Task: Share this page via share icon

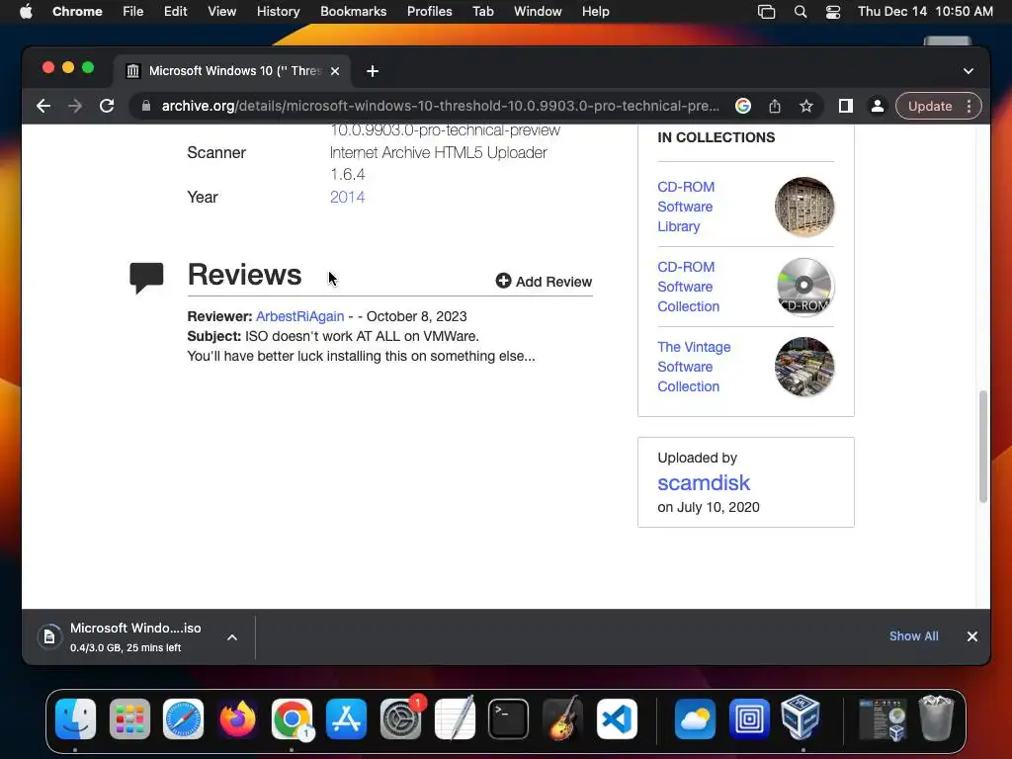Action: (775, 106)
